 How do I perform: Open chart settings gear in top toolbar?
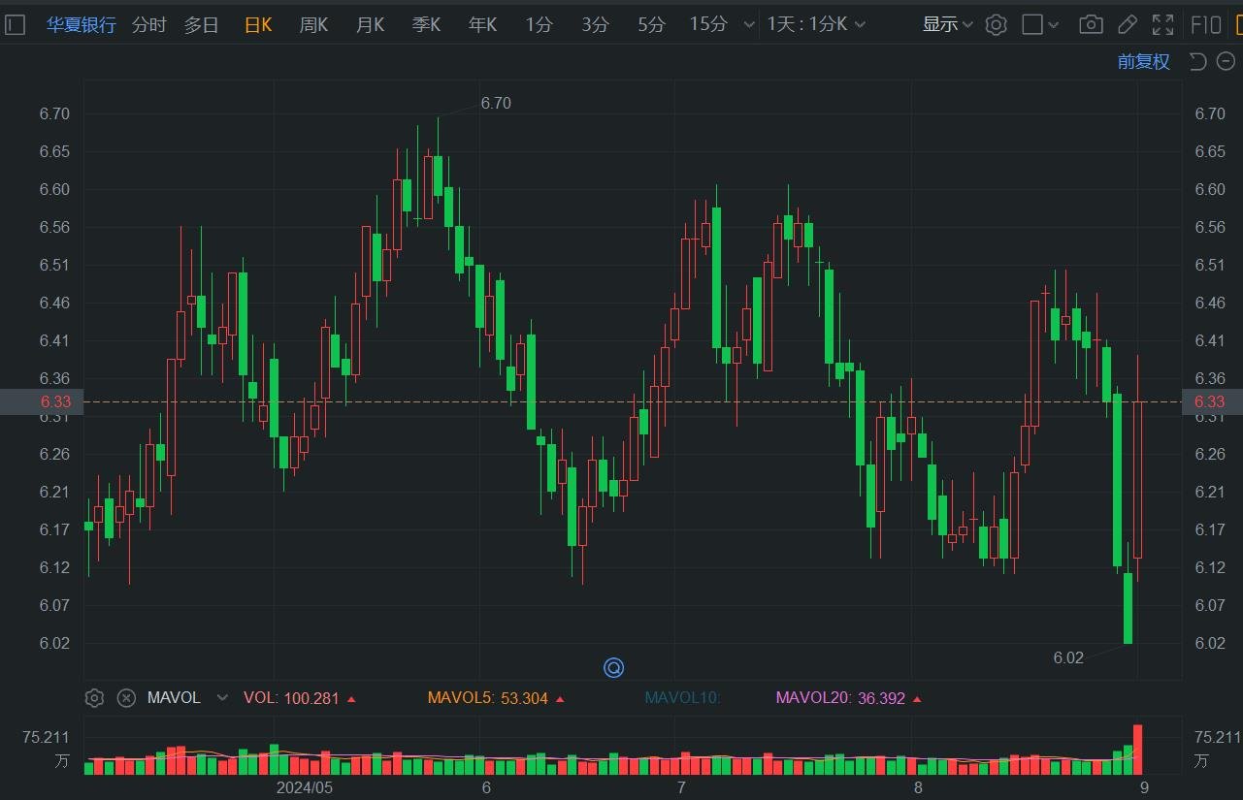tap(996, 25)
